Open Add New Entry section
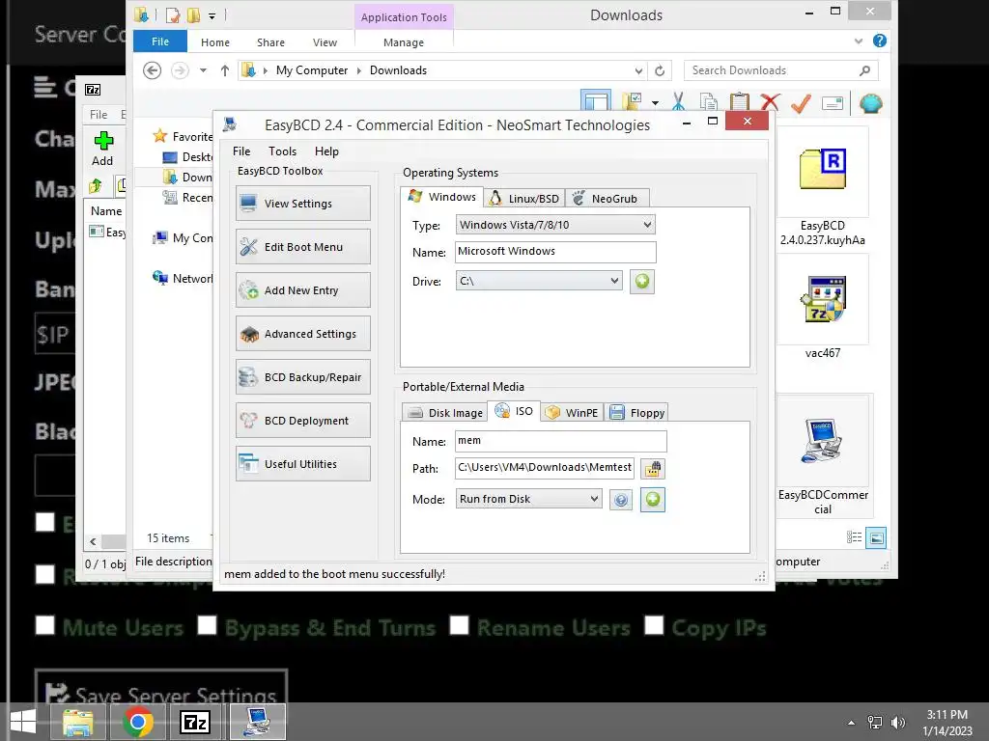The height and width of the screenshot is (741, 989). point(302,289)
